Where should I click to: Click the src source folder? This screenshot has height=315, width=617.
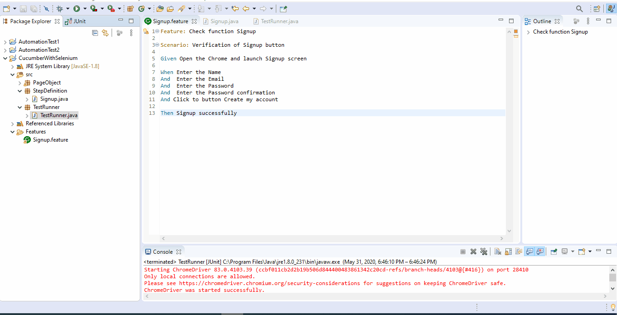pos(25,74)
